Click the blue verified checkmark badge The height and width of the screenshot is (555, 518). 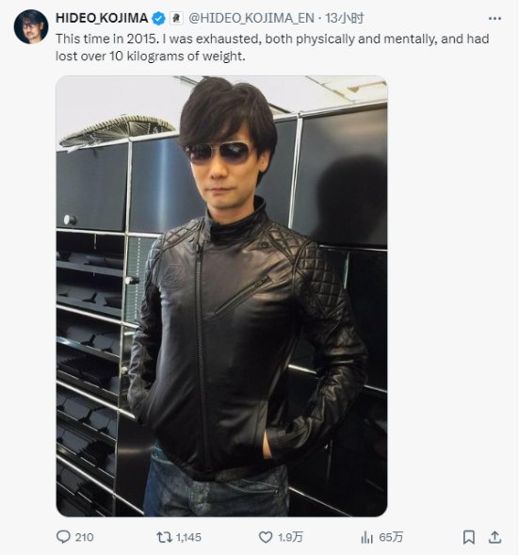(158, 19)
